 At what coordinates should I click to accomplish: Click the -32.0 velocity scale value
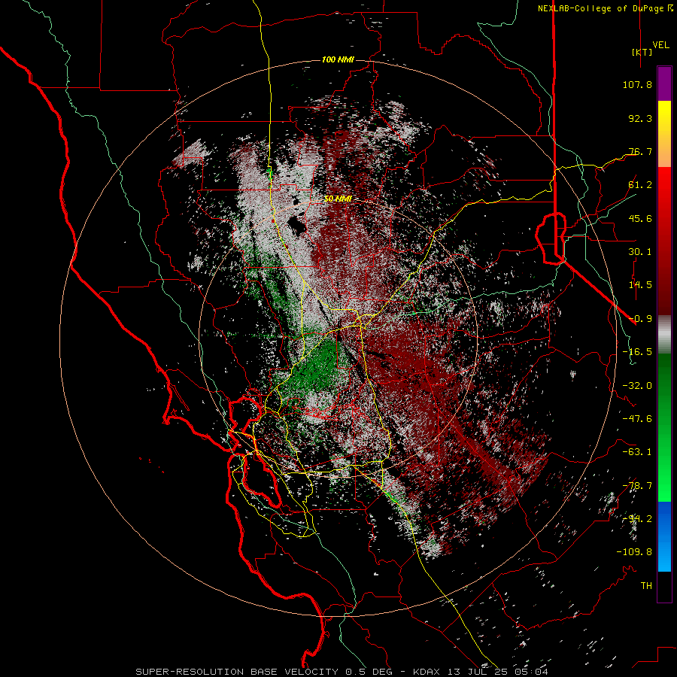pyautogui.click(x=637, y=386)
